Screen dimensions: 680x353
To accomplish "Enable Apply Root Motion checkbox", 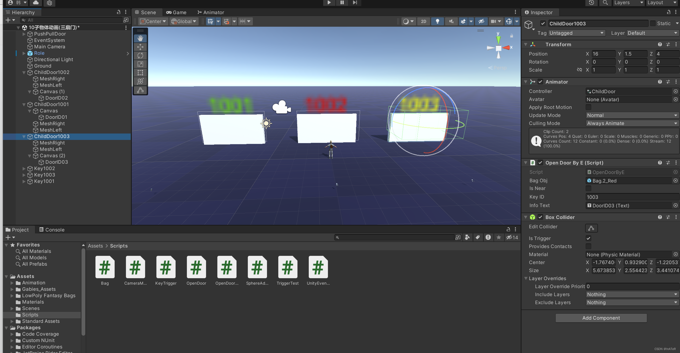I will (x=588, y=107).
